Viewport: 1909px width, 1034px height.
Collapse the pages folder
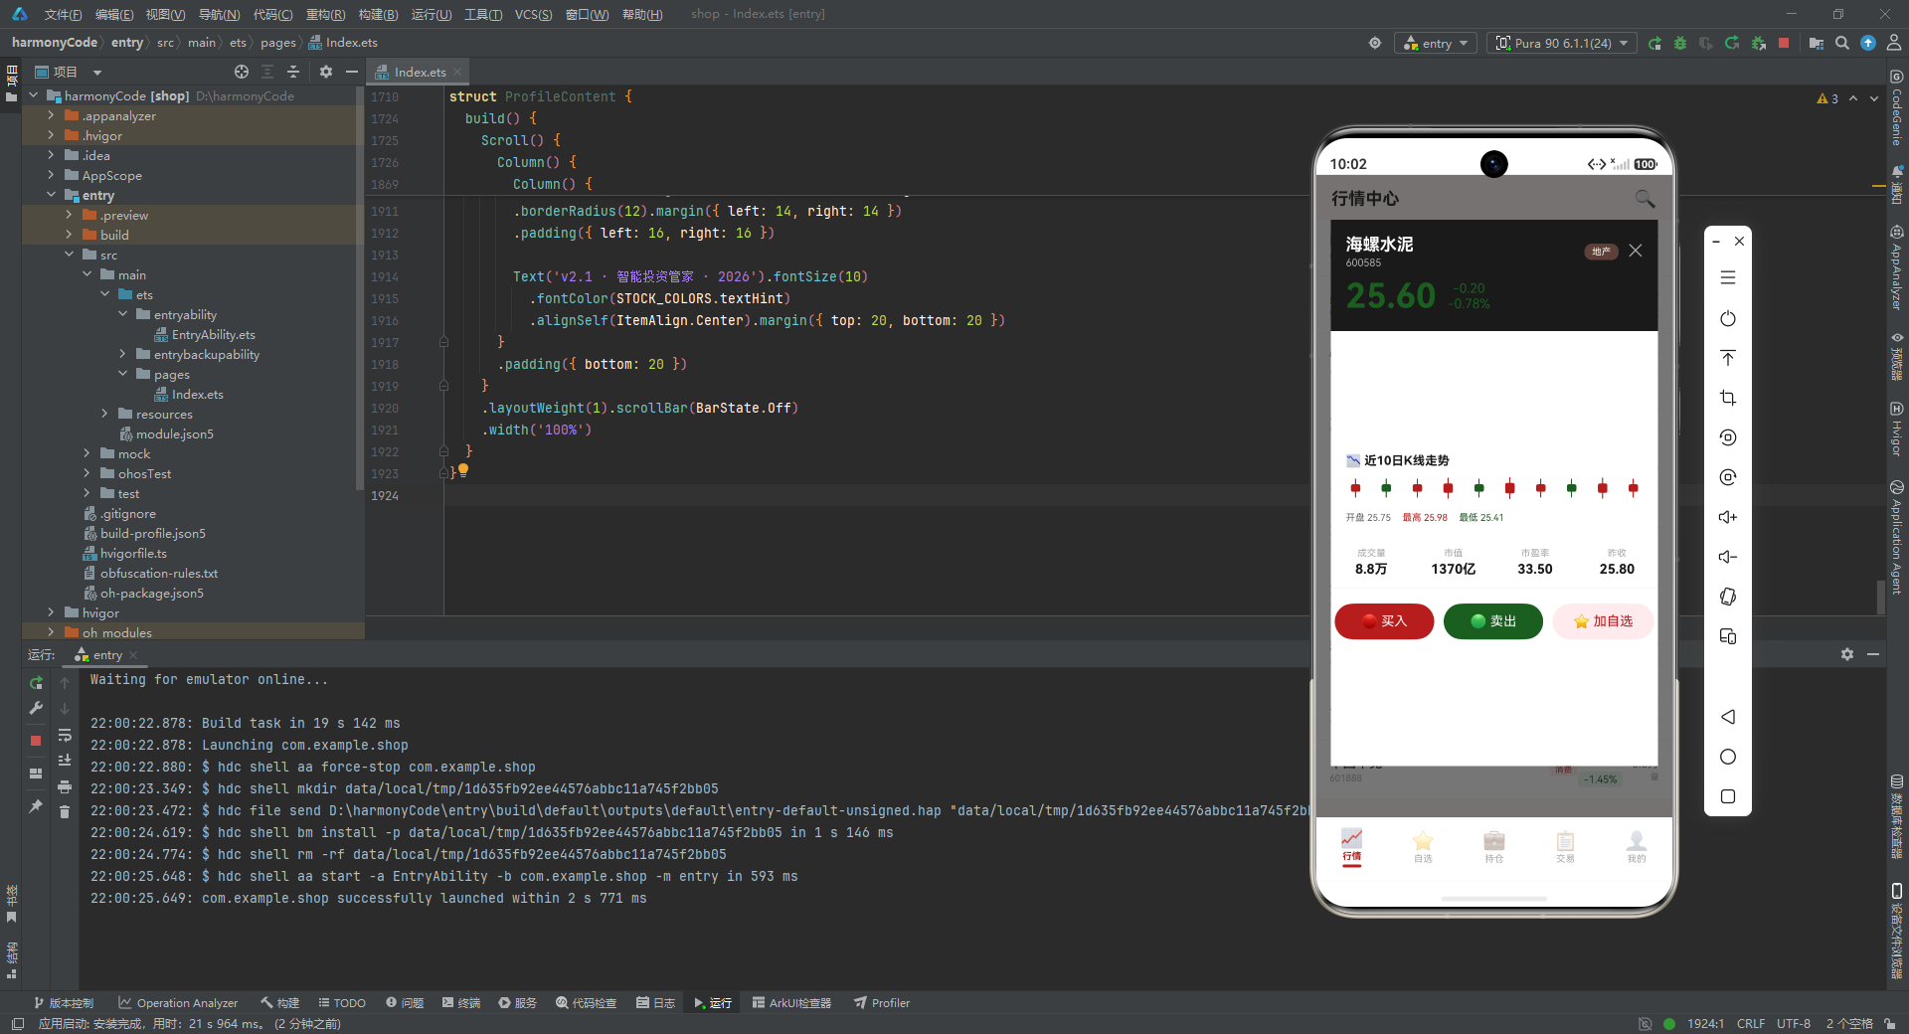(x=122, y=374)
